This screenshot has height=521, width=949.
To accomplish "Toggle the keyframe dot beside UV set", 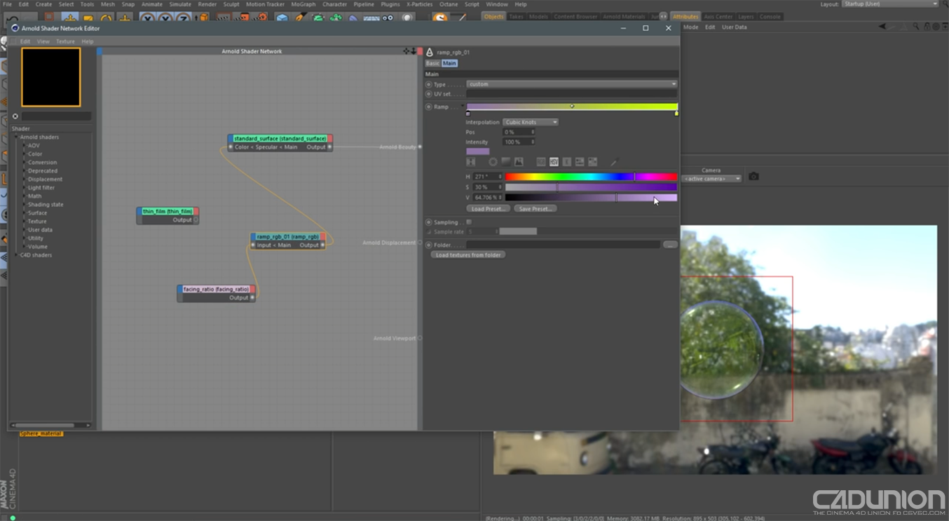I will (x=428, y=93).
